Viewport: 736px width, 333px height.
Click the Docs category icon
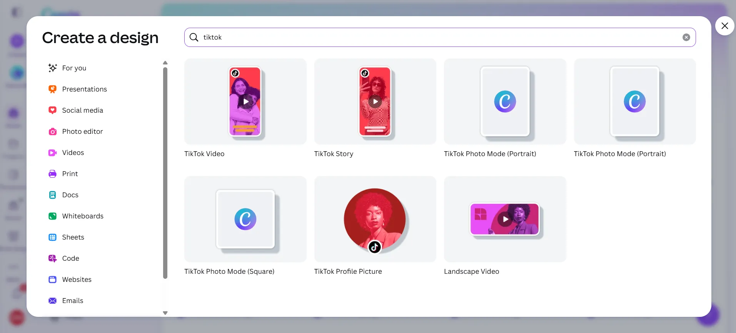53,195
